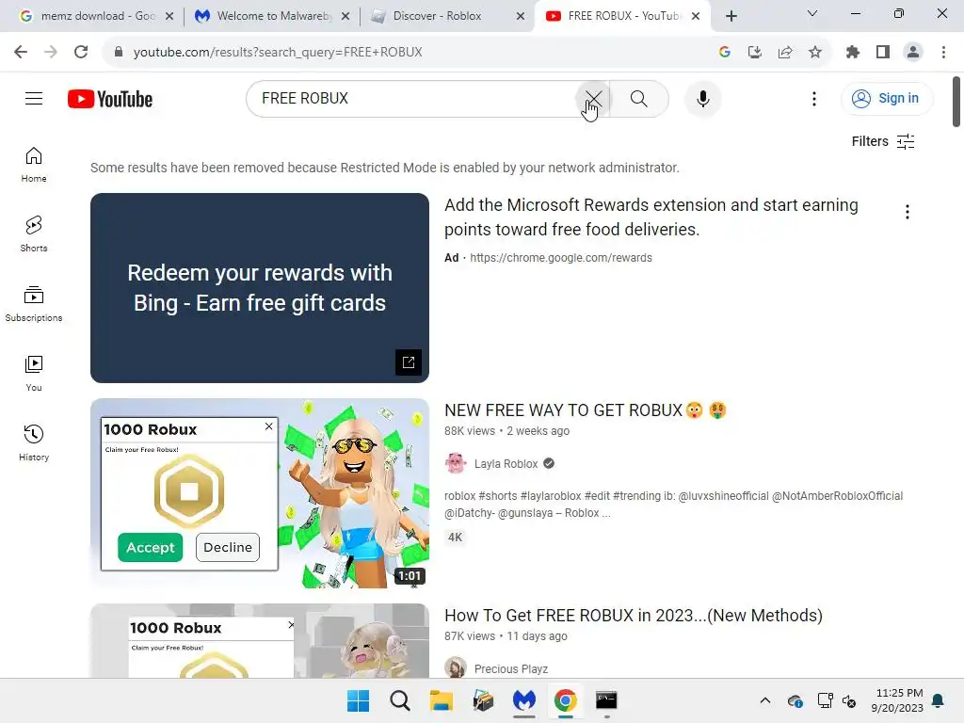Image resolution: width=964 pixels, height=723 pixels.
Task: Close the Discover - Roblox tab
Action: 521,16
